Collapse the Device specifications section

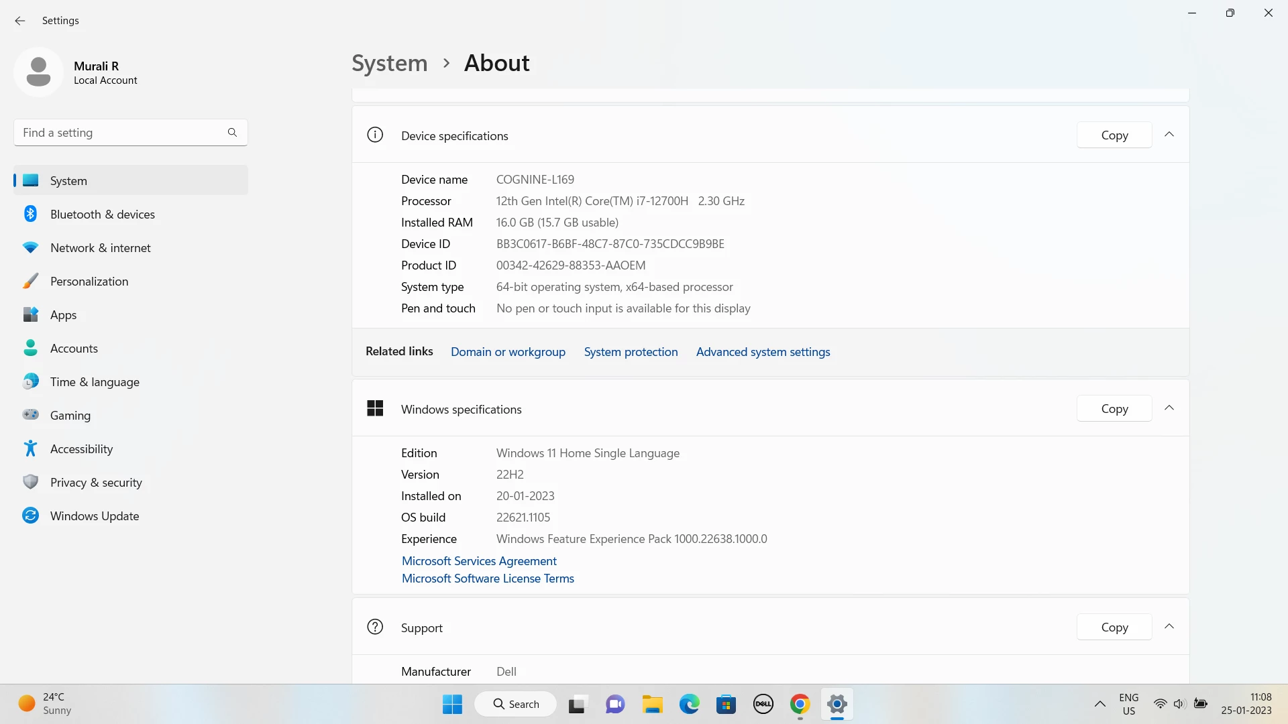(1169, 135)
